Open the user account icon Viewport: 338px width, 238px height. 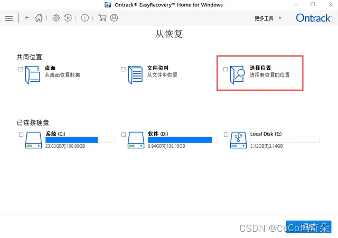point(114,18)
